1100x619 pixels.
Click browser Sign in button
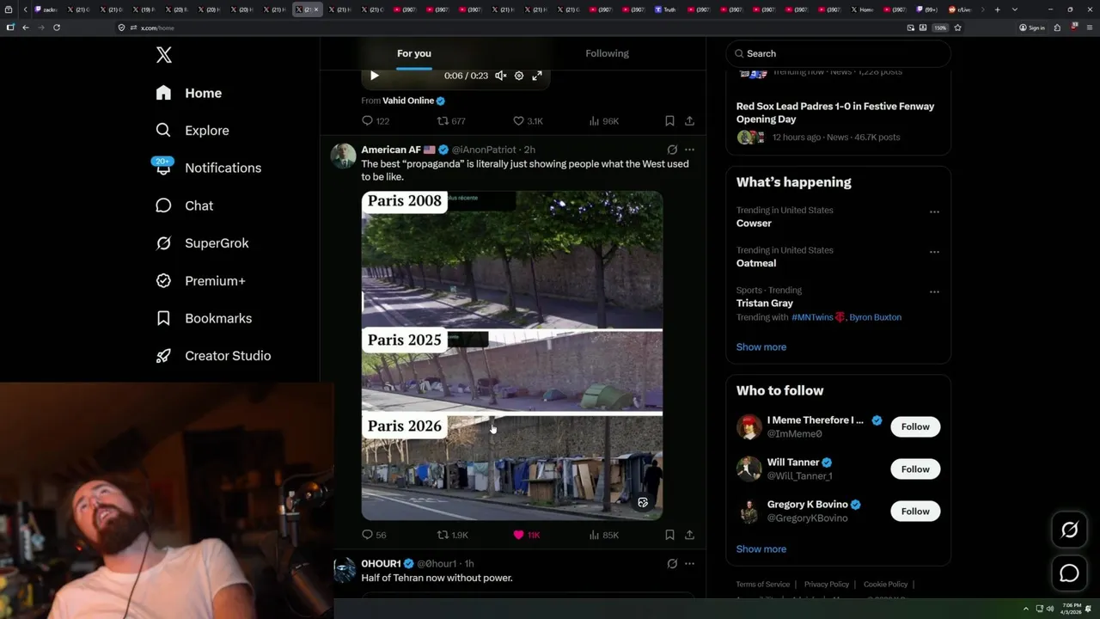(x=1032, y=28)
